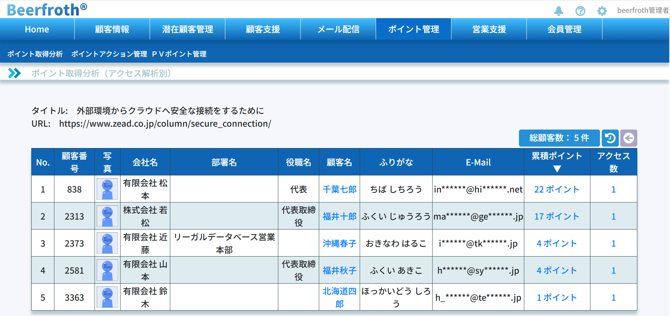Select PVポイント管理 submenu

(x=179, y=54)
